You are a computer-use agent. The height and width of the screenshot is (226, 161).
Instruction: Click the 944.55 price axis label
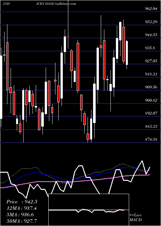point(151,35)
